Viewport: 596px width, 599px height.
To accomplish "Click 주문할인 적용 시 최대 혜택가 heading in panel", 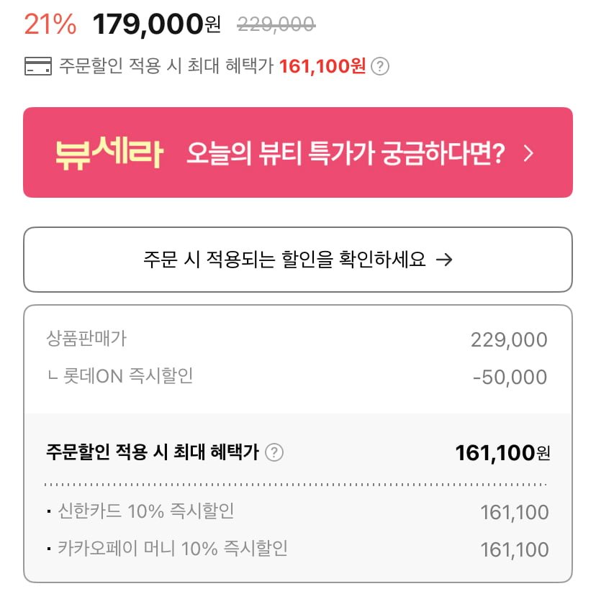I will [152, 452].
